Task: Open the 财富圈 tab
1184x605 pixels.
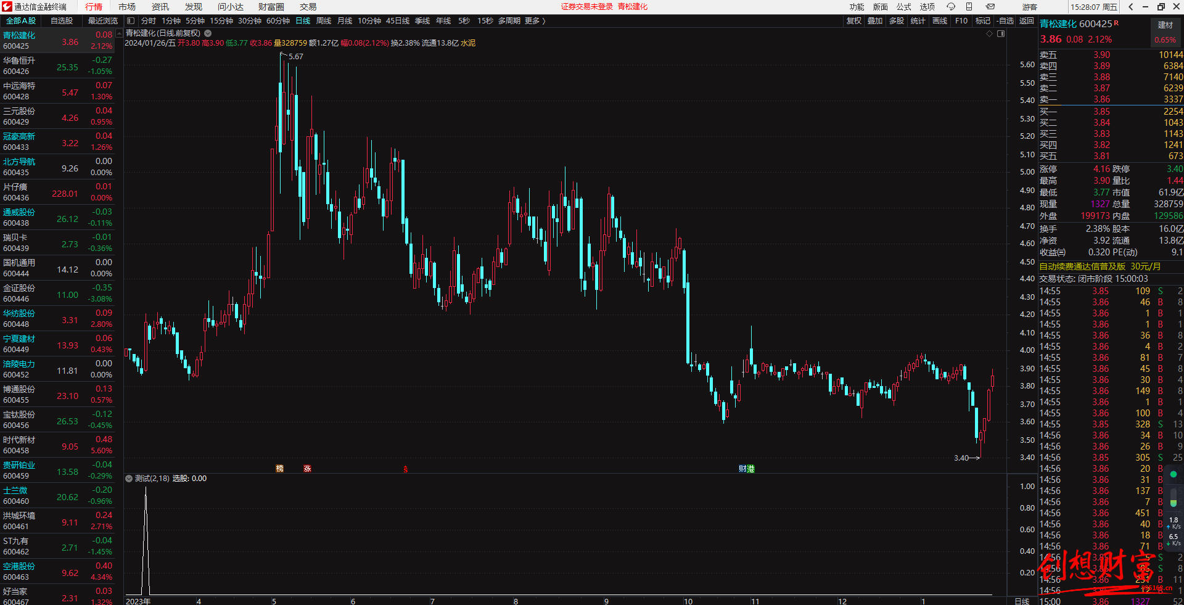Action: coord(271,7)
